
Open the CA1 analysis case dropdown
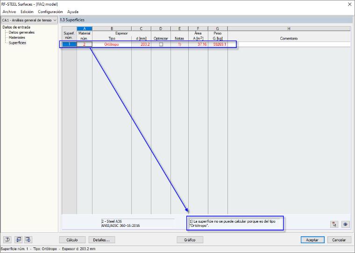[x=29, y=20]
